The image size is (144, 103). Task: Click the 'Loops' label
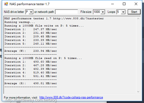tap(111, 12)
